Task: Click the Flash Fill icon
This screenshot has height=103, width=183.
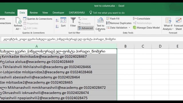Action: coord(108,19)
